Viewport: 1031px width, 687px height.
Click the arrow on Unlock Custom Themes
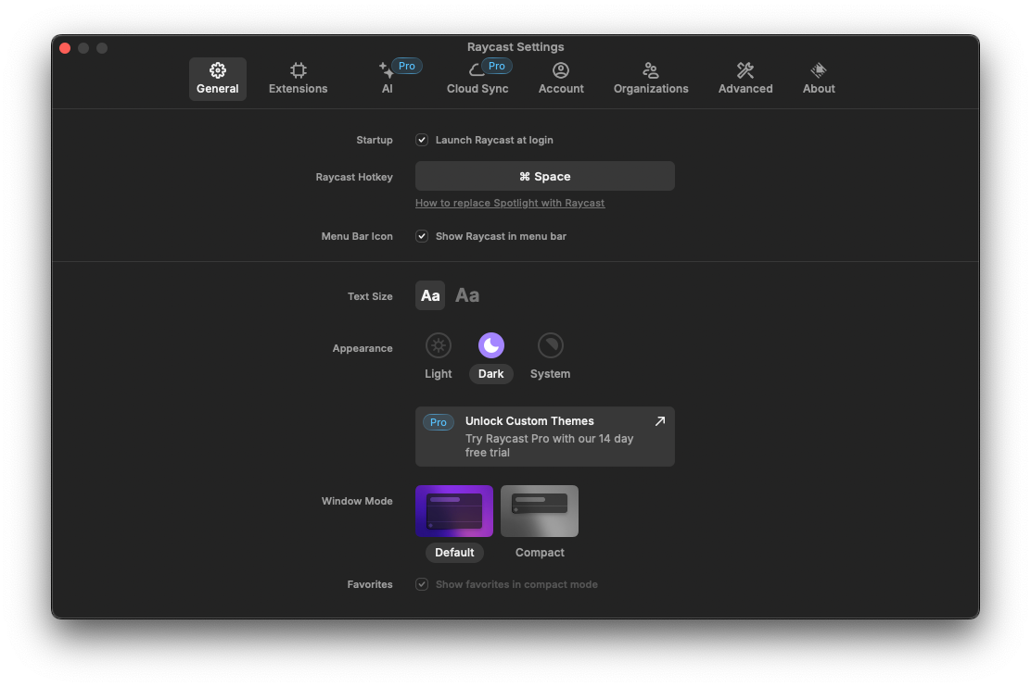tap(659, 421)
